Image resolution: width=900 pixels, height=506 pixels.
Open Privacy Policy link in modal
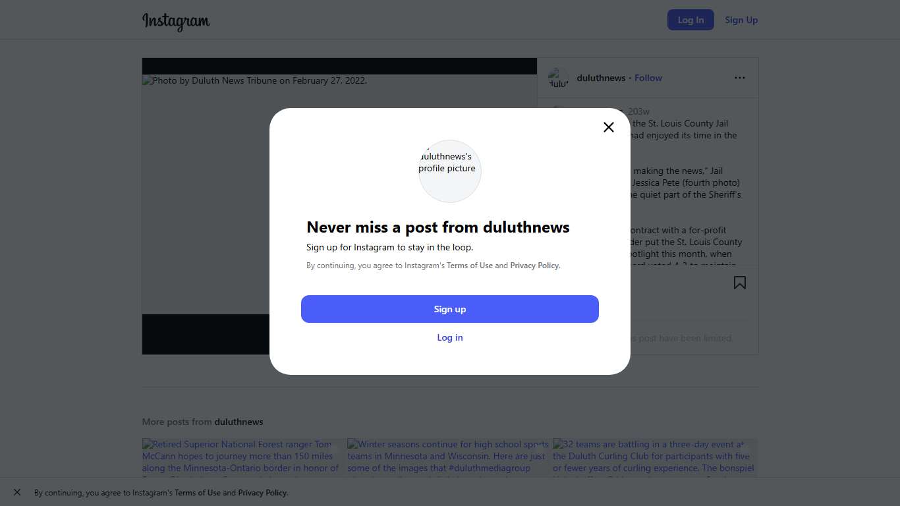tap(534, 266)
